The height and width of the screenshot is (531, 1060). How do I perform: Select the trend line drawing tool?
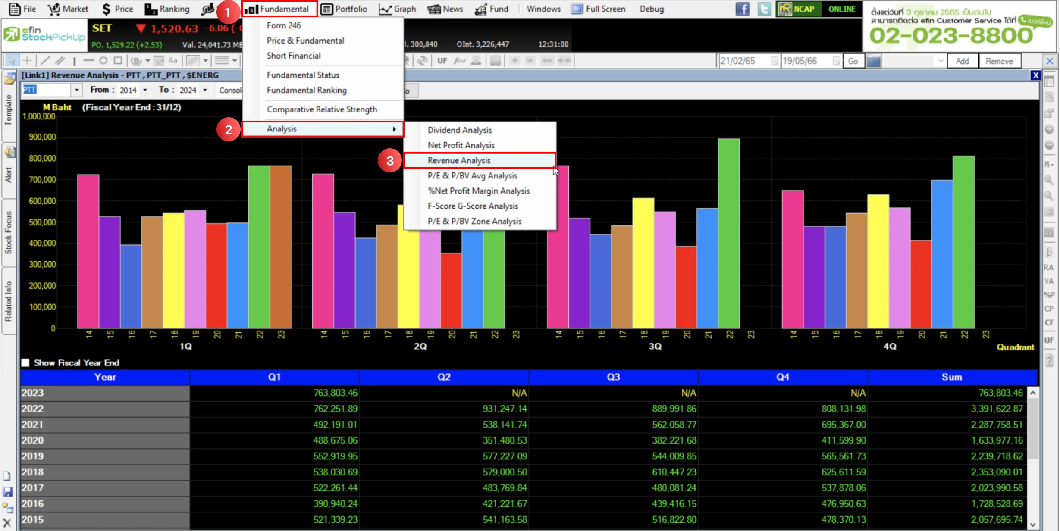pyautogui.click(x=45, y=61)
